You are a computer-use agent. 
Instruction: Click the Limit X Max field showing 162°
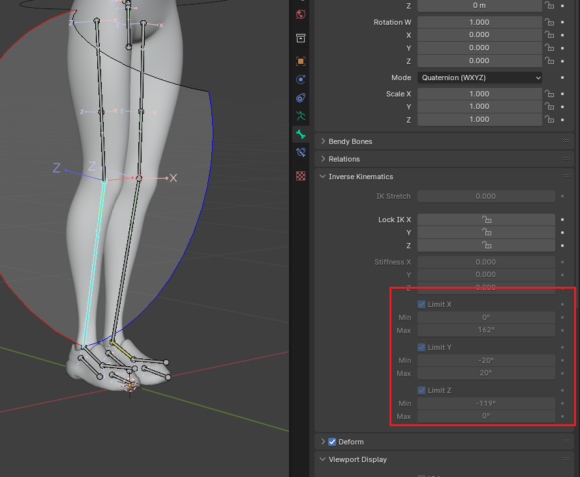tap(486, 330)
